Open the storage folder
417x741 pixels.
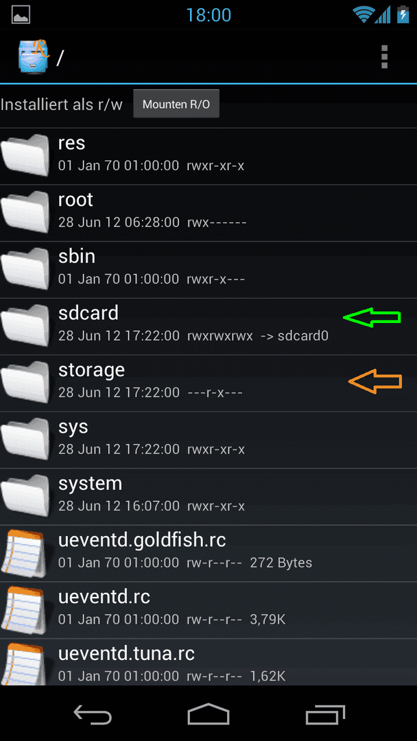coord(208,384)
